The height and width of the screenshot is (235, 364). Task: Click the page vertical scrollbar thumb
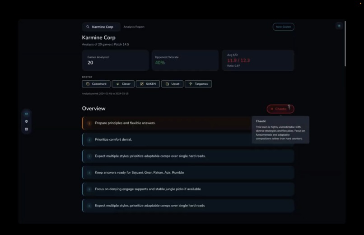345,44
